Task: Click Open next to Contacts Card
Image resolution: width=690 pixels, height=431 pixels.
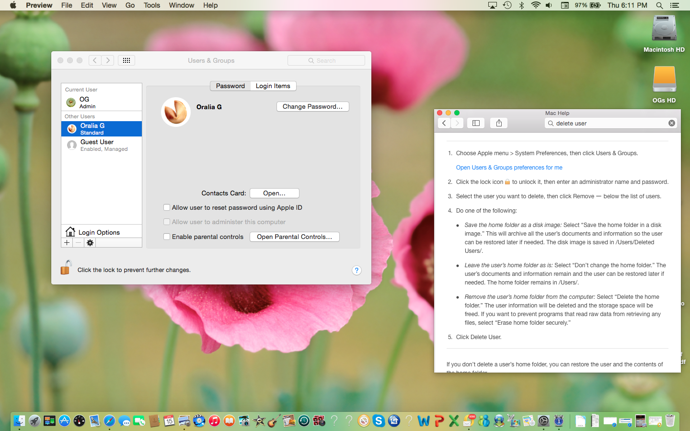Action: (x=275, y=193)
